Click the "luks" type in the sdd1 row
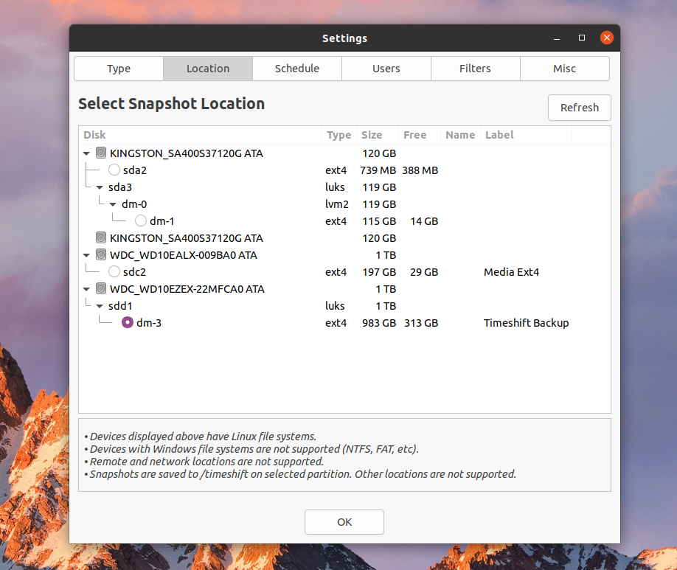The image size is (677, 570). [335, 306]
